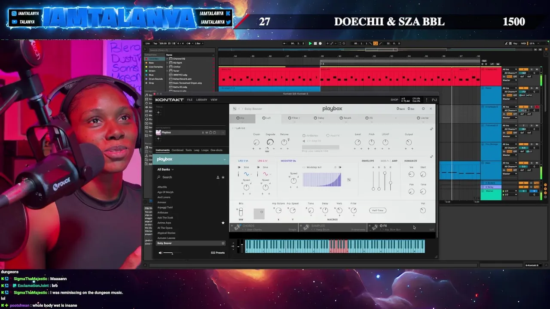Click the XY pad square
The width and height of the screenshot is (550, 309).
pos(259,213)
